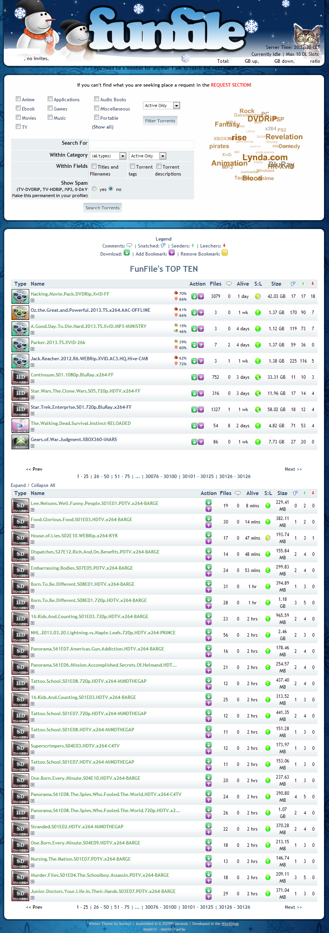Go to page 26 - 50 at top
Image resolution: width=329 pixels, height=933 pixels.
101,477
